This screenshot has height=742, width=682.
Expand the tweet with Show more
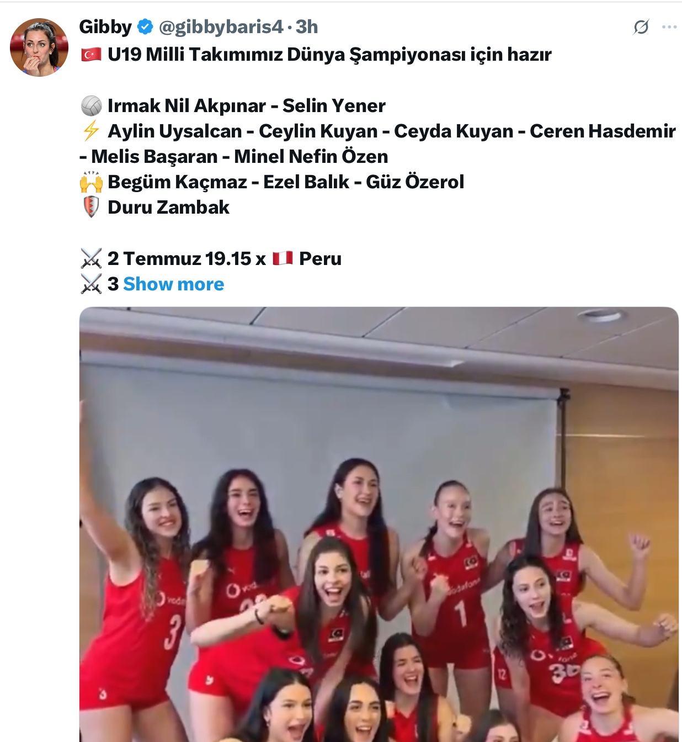pyautogui.click(x=173, y=284)
